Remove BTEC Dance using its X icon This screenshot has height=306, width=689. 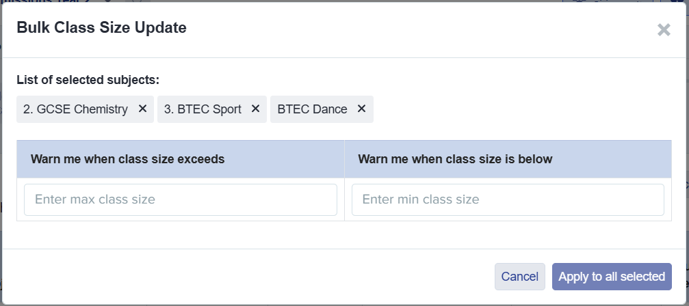(x=361, y=109)
